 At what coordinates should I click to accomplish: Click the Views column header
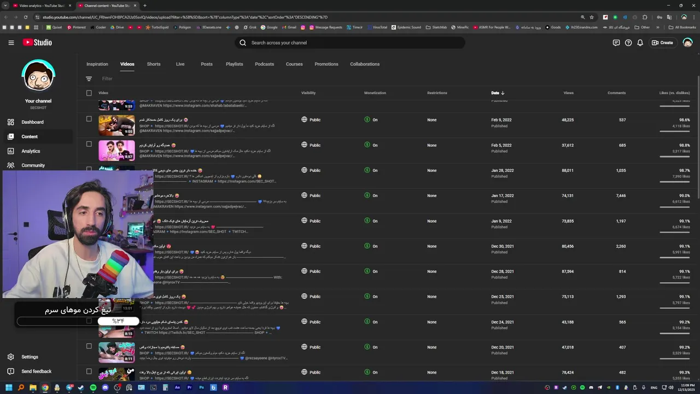569,93
